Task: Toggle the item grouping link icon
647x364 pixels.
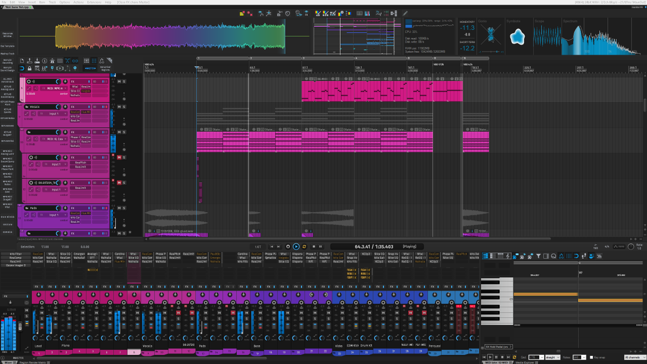Action: tap(75, 60)
